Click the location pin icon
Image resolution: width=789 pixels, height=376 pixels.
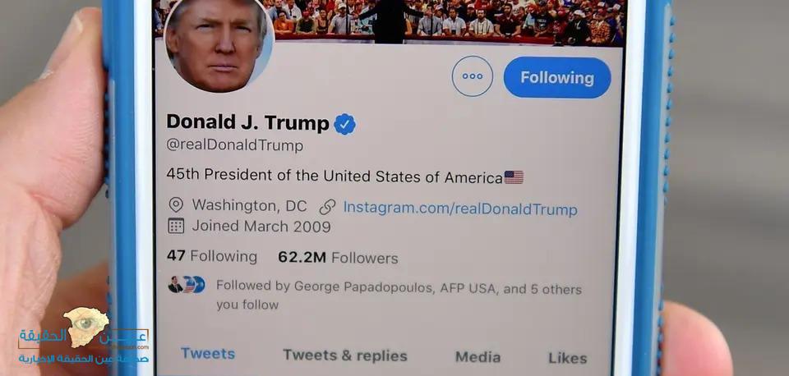click(176, 205)
